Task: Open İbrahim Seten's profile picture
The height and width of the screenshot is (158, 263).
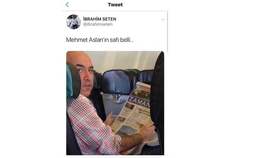Action: [x=73, y=22]
